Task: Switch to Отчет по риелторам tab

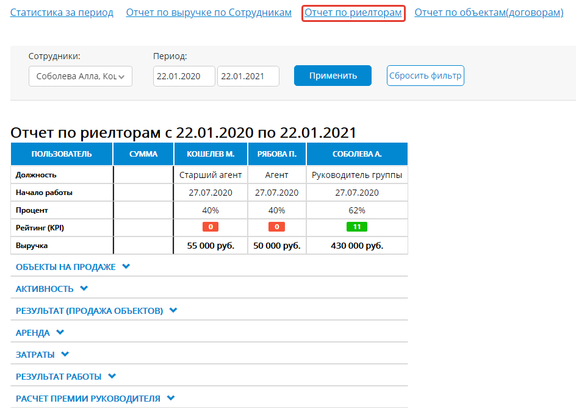Action: click(x=353, y=13)
